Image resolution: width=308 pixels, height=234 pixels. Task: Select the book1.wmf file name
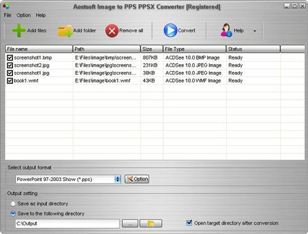[26, 81]
